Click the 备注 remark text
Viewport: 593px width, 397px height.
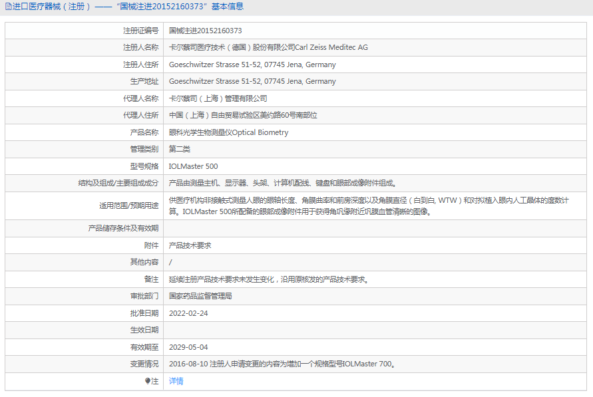coord(269,279)
